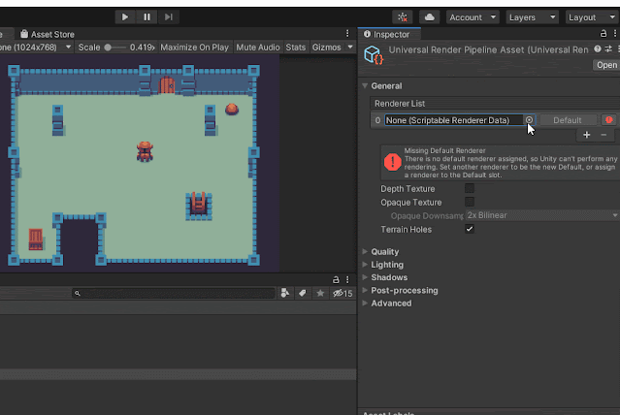The height and width of the screenshot is (415, 620).
Task: Open the 1024x768 resolution dropdown
Action: coord(36,48)
